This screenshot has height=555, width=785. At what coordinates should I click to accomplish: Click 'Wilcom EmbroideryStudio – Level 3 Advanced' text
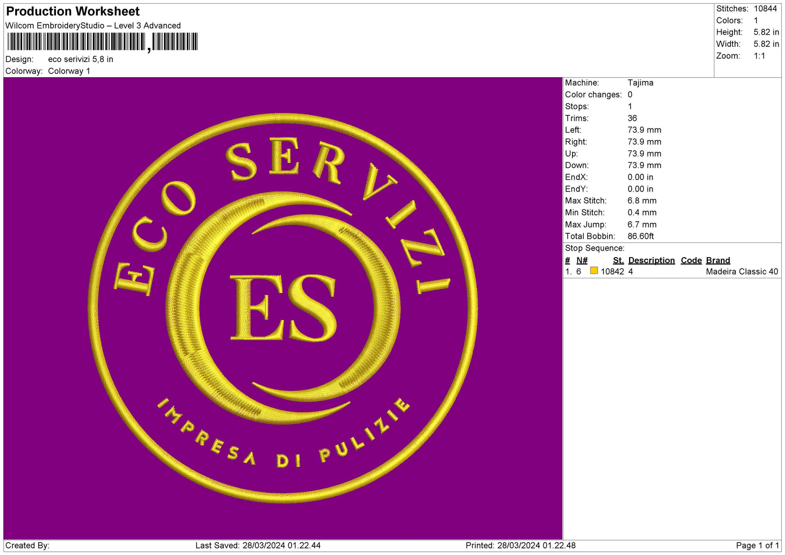tap(93, 26)
